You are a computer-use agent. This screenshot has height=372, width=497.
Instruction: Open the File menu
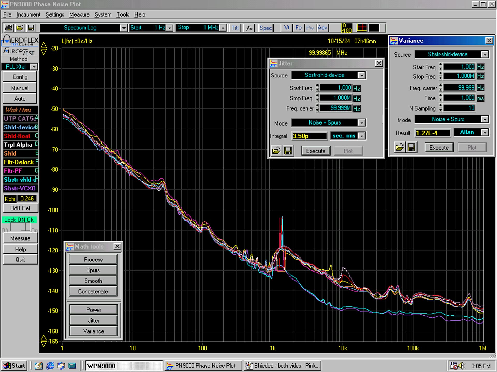click(7, 15)
